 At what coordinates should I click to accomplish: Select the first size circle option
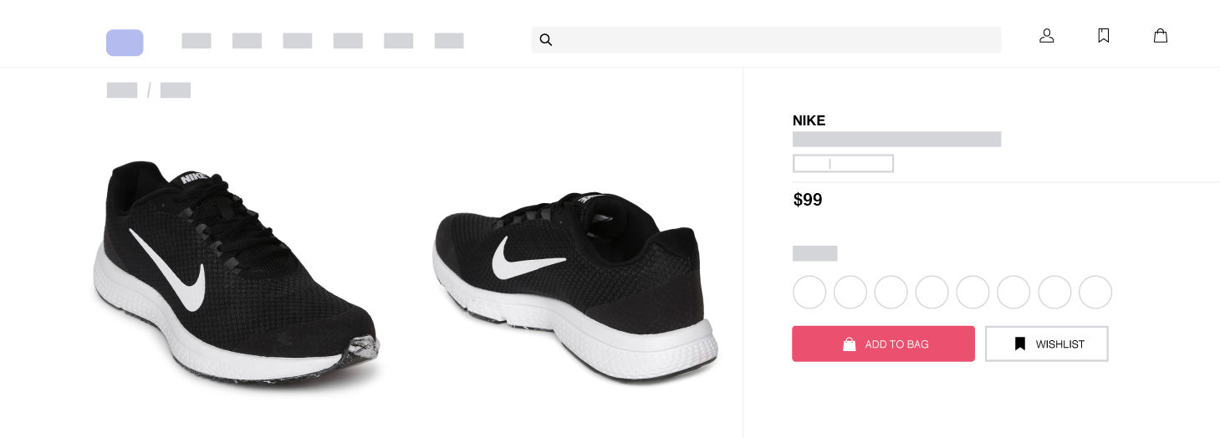coord(809,293)
